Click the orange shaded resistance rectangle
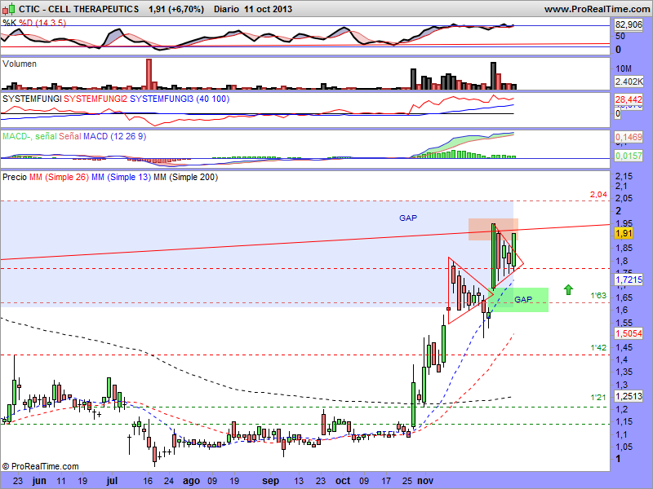653x489 pixels. coord(493,230)
